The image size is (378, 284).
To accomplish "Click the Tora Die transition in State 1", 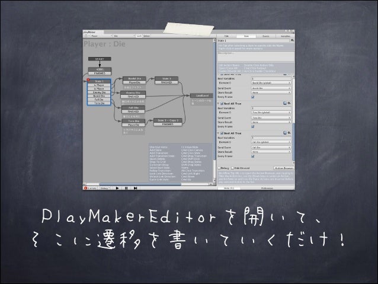I will (x=99, y=103).
